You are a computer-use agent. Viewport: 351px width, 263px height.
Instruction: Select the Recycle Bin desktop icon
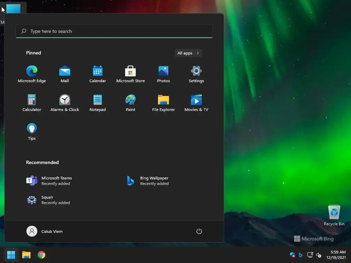point(334,216)
